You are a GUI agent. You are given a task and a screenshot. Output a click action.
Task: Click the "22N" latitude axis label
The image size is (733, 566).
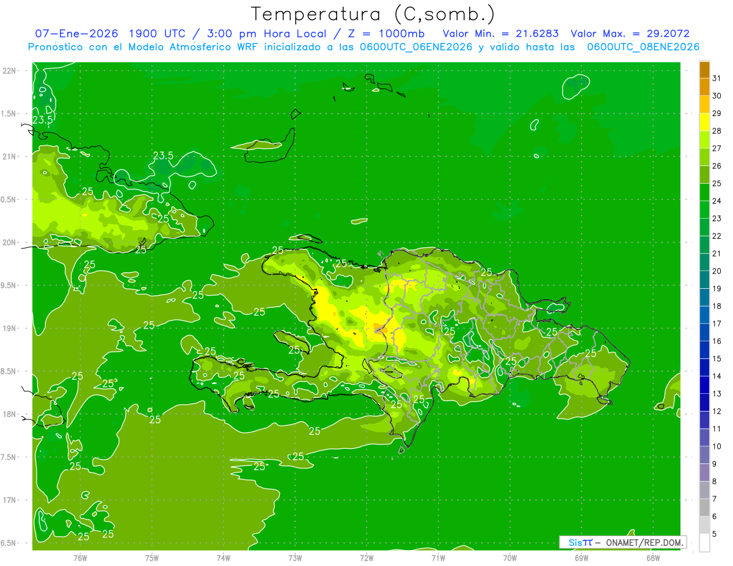point(9,71)
